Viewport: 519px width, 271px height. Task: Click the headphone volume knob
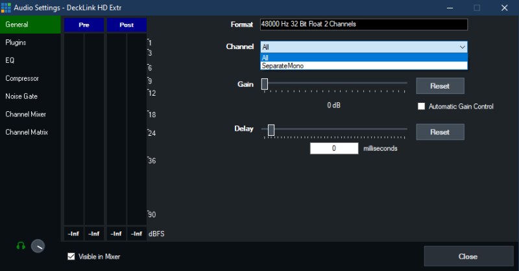pyautogui.click(x=38, y=246)
